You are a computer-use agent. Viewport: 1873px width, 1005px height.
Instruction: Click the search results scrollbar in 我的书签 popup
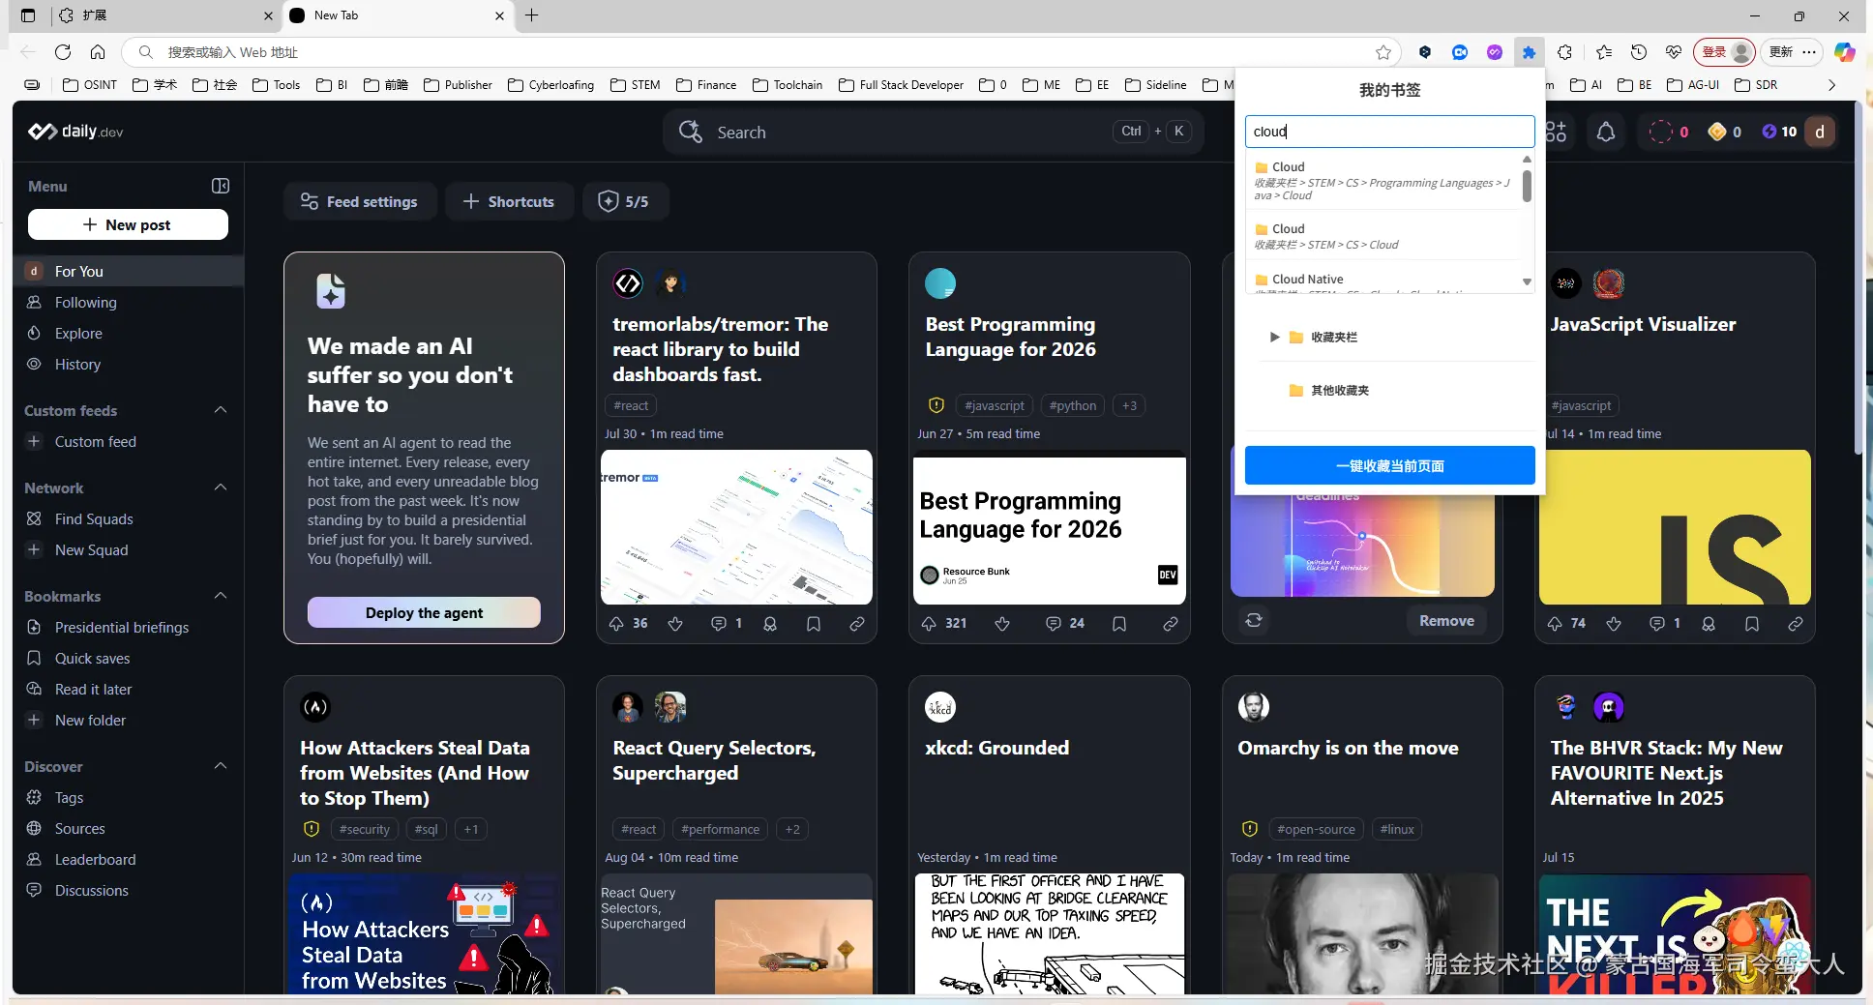click(1527, 185)
